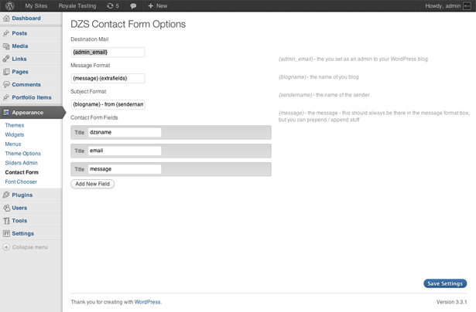This screenshot has width=476, height=312.
Task: Follow the WordPress footer link
Action: tap(148, 302)
